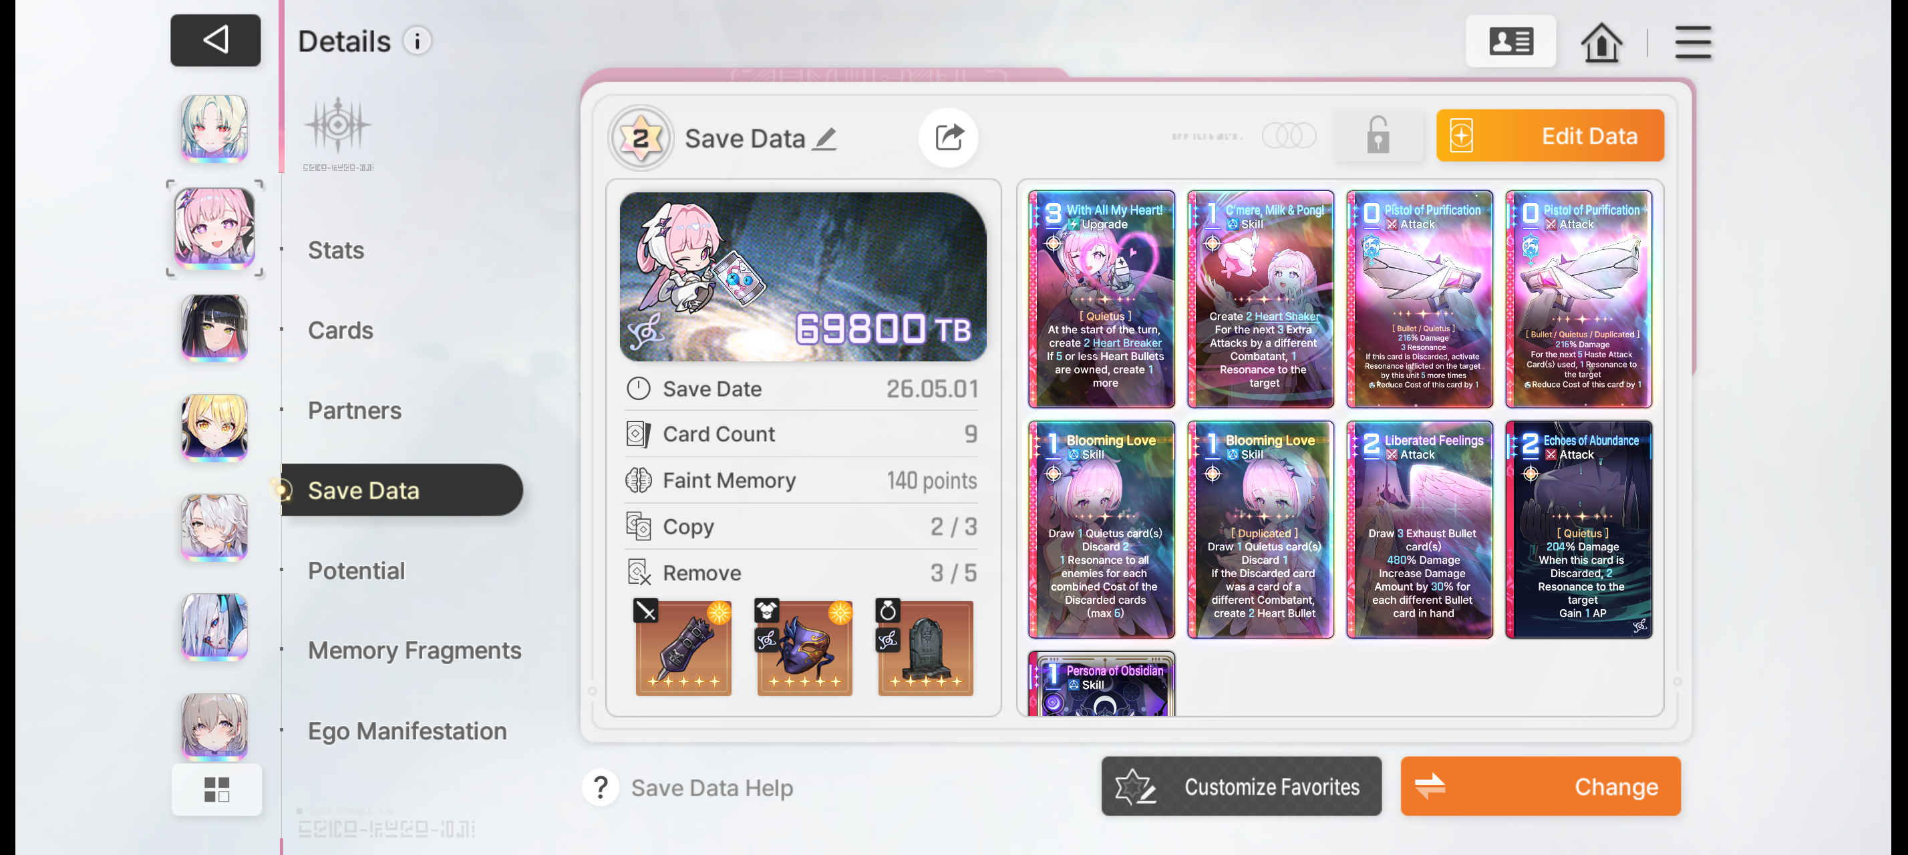
Task: Open the Save Data Help question icon
Action: point(601,787)
